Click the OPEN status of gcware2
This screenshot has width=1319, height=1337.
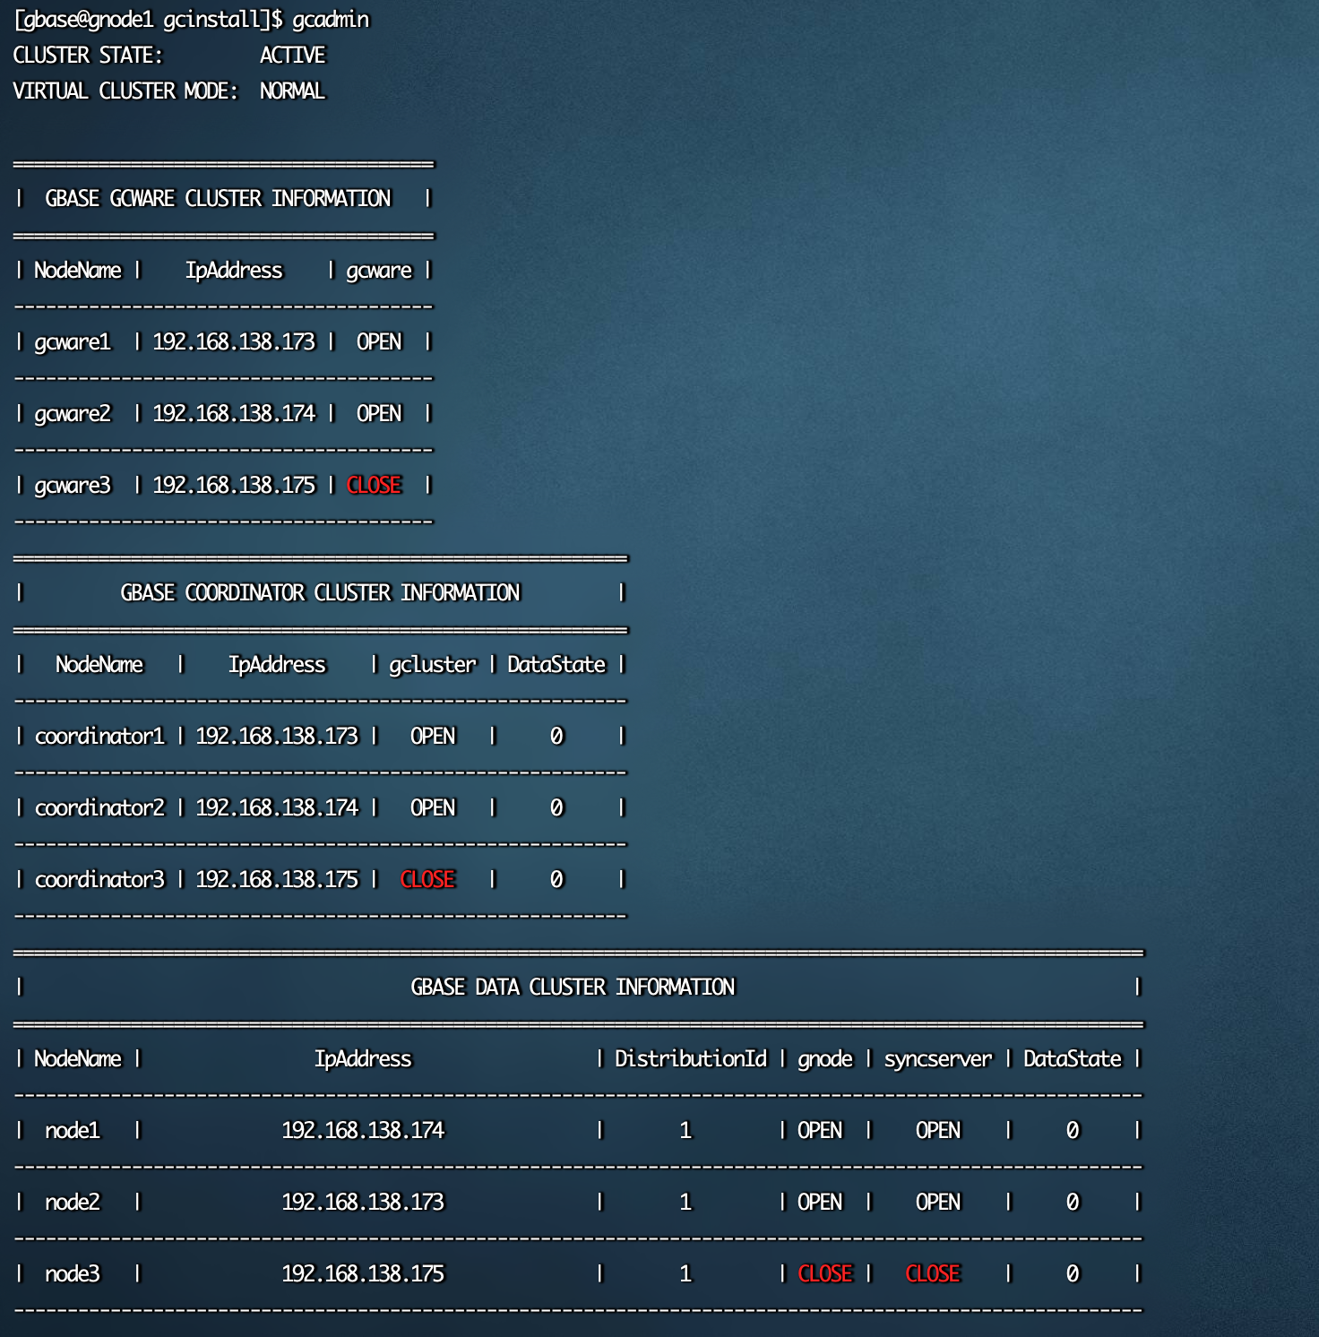(379, 414)
